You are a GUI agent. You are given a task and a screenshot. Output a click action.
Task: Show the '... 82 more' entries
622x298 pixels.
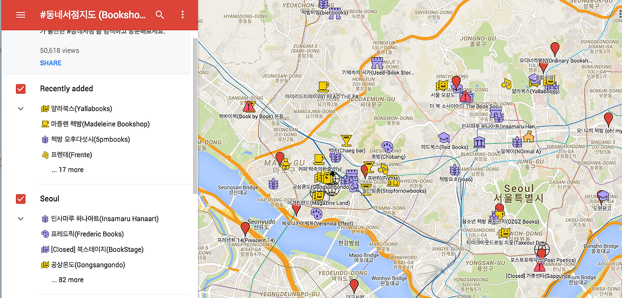tap(68, 280)
